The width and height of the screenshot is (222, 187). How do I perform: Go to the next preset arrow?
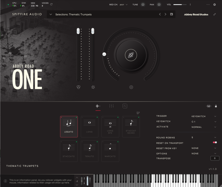click(x=165, y=14)
